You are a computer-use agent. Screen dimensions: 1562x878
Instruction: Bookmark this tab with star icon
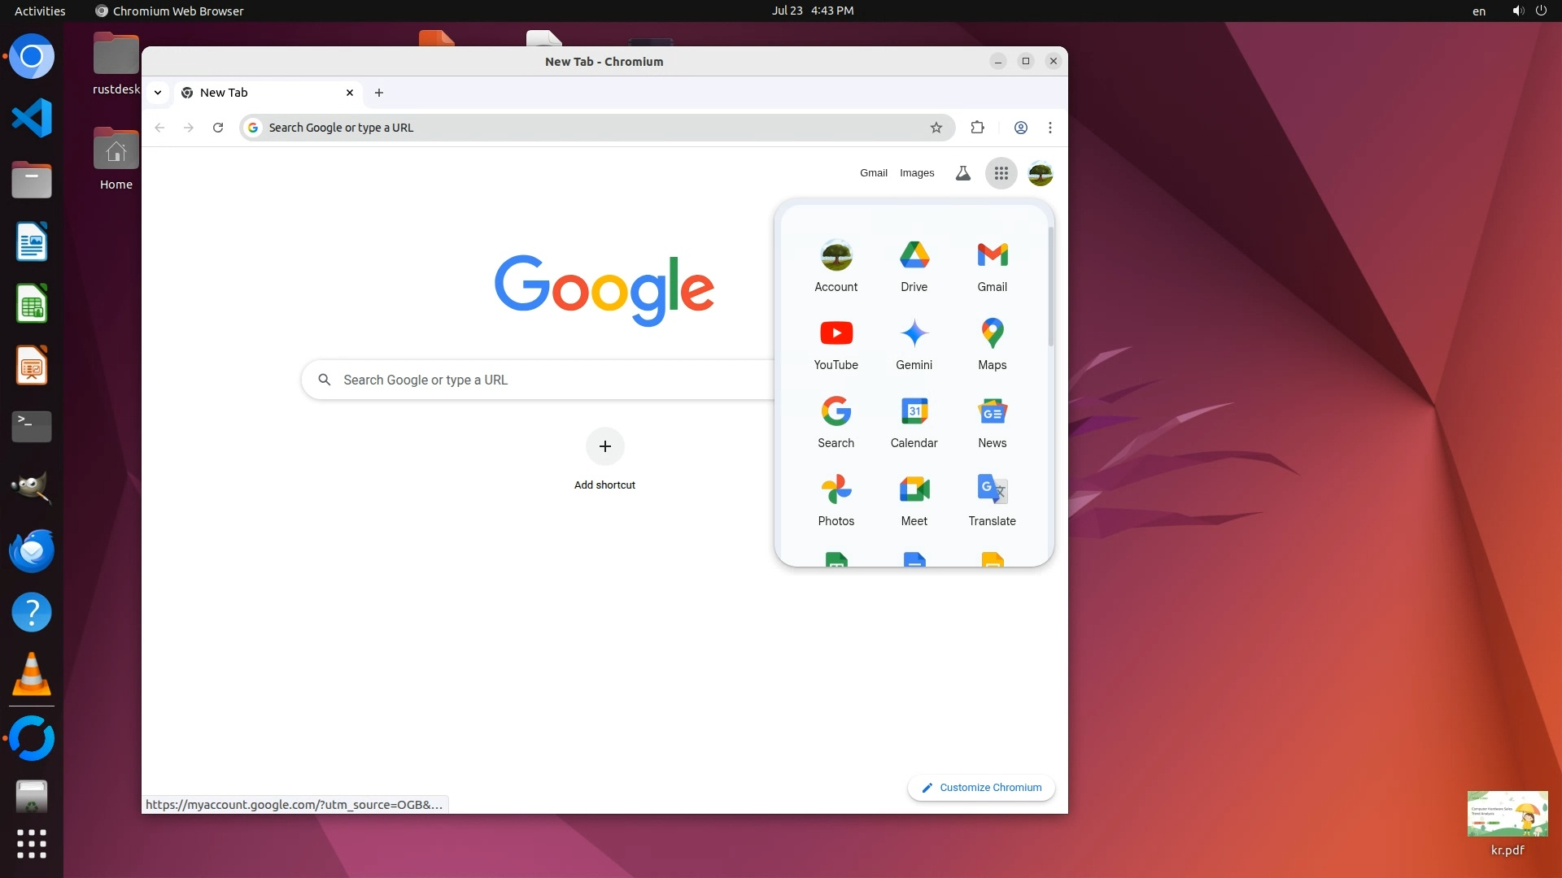pos(936,128)
